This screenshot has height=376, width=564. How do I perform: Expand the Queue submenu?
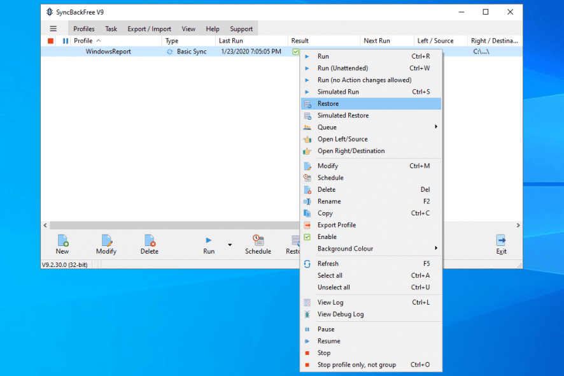[371, 127]
